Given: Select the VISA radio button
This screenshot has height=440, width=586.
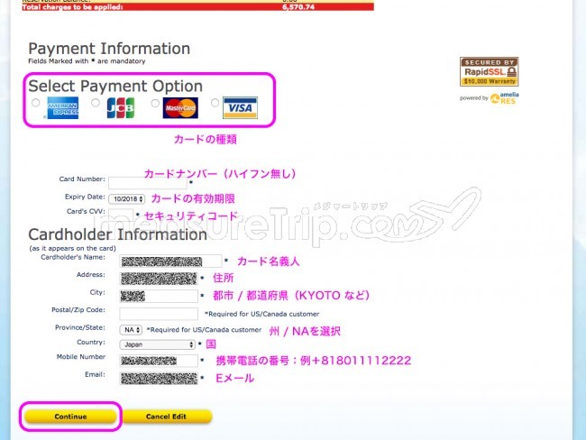Looking at the screenshot, I should 215,103.
